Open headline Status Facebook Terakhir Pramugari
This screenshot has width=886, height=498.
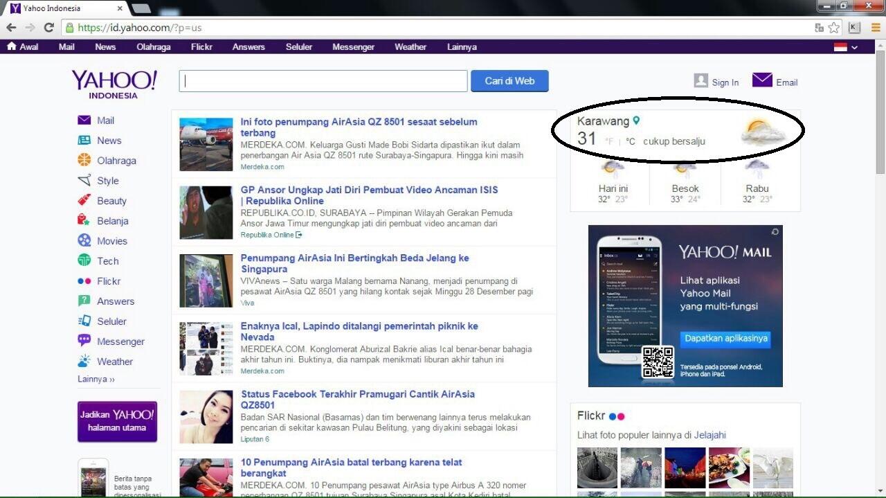tap(358, 400)
